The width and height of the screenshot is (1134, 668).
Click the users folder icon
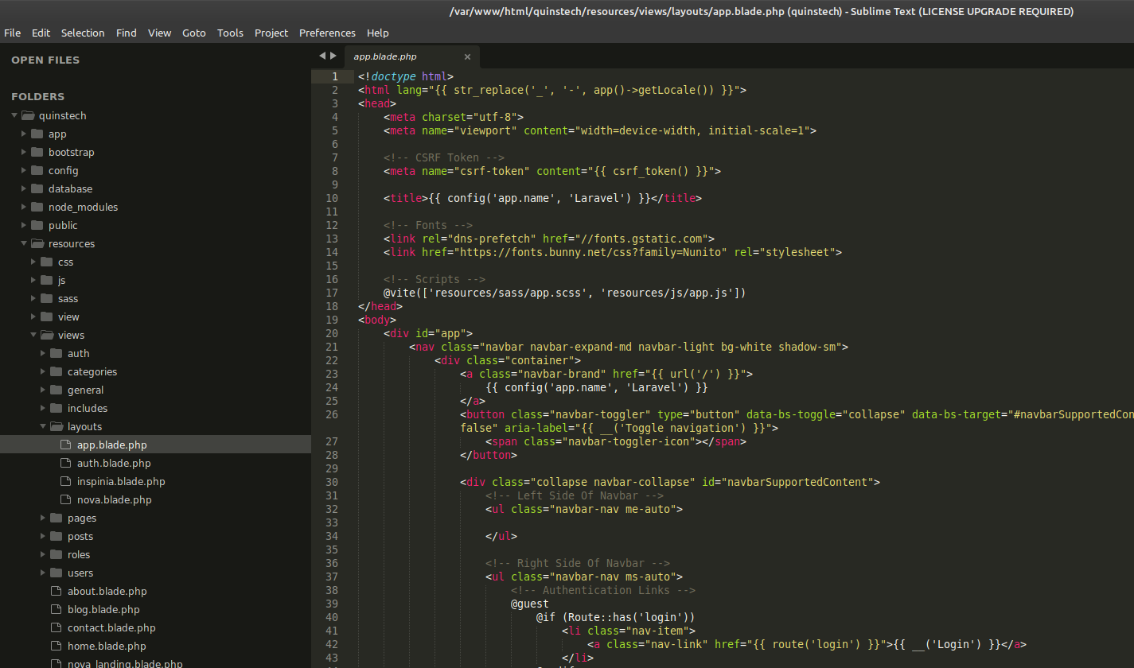coord(56,573)
